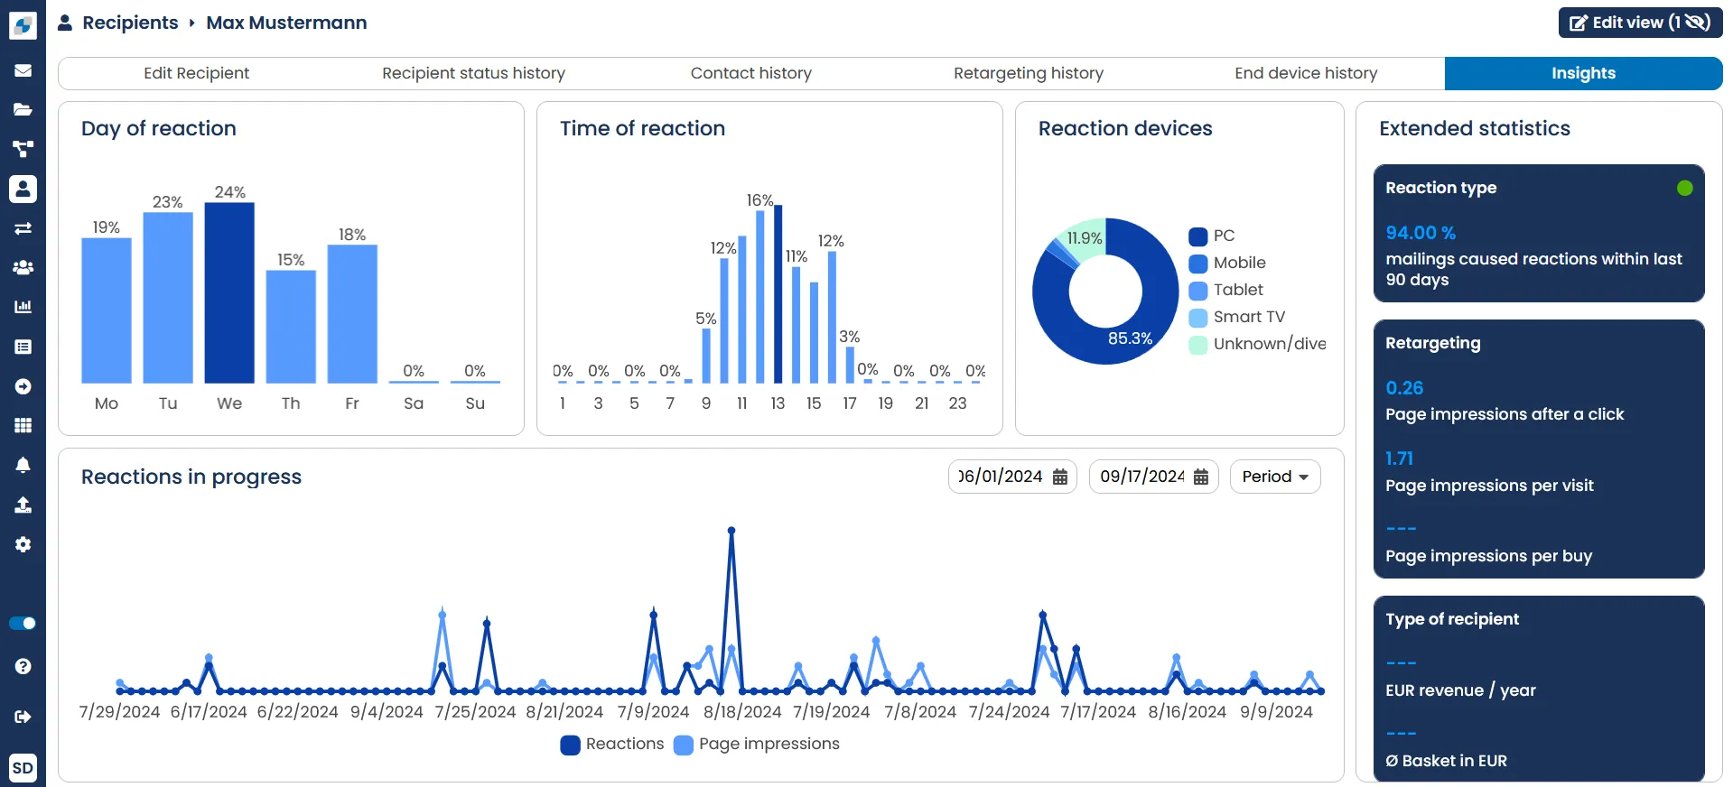This screenshot has height=787, width=1733.
Task: Click the folder icon in sidebar
Action: click(x=23, y=110)
